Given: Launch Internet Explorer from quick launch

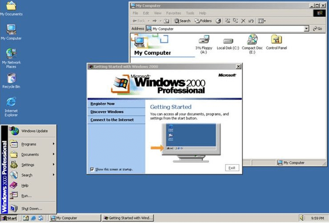Looking at the screenshot, I should click(33, 218).
